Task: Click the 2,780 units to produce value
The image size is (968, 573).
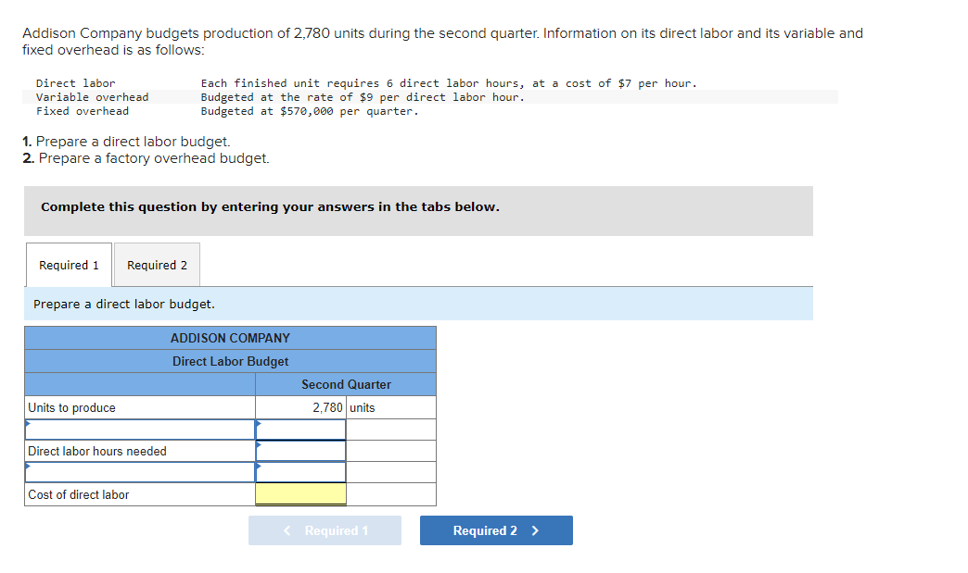Action: point(327,407)
